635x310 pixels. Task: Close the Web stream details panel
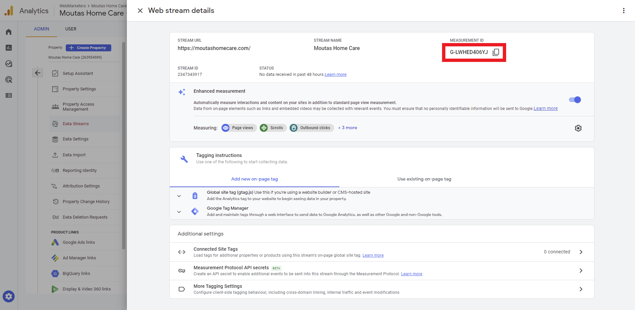[x=140, y=11]
